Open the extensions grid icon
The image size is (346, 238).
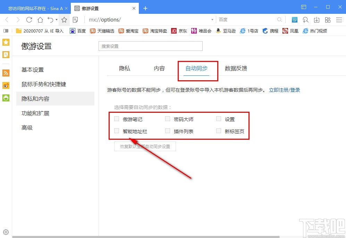[328, 20]
